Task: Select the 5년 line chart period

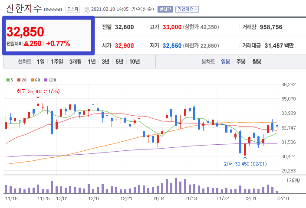Action: click(x=119, y=62)
